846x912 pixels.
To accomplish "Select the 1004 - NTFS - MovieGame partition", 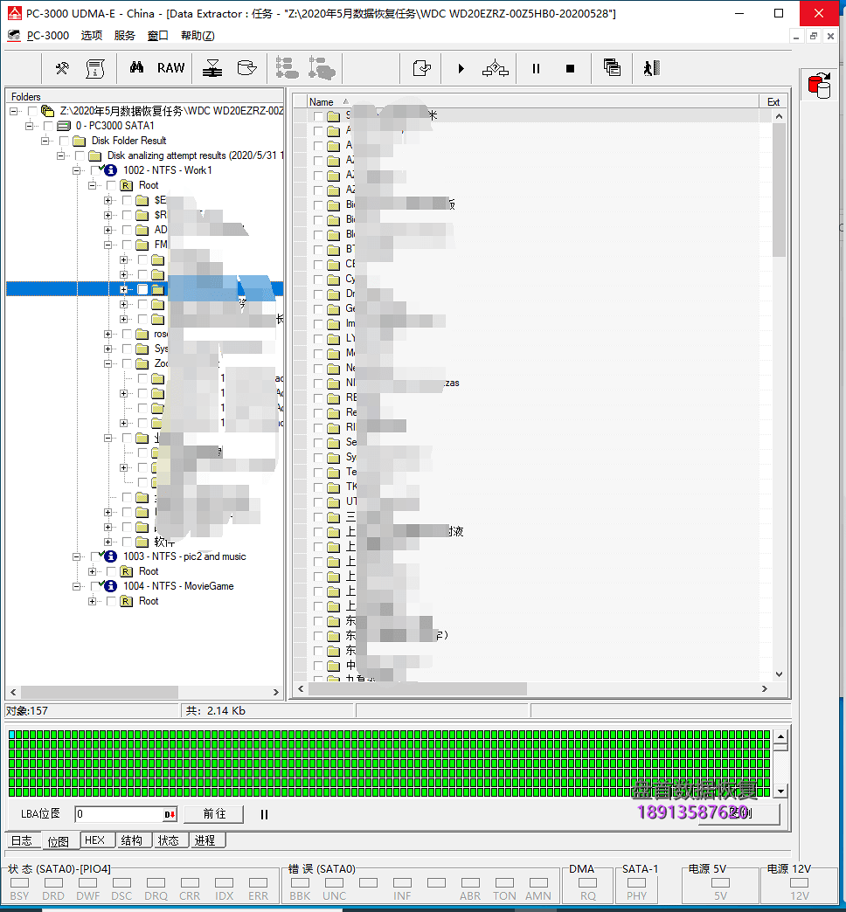I will click(x=178, y=586).
